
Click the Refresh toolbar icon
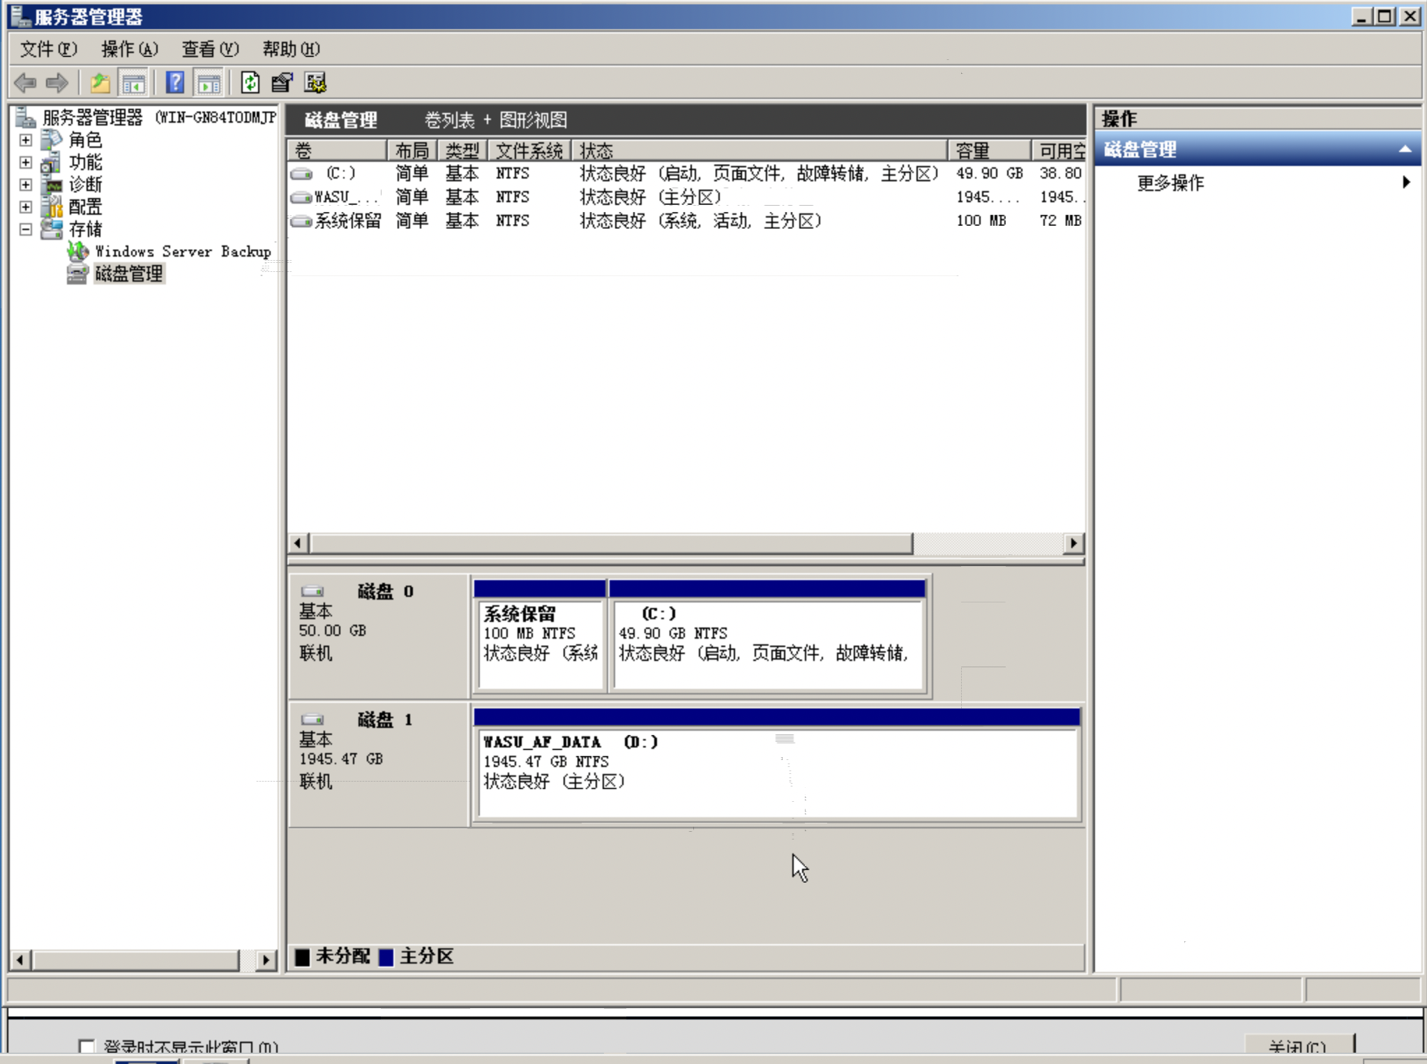[250, 83]
